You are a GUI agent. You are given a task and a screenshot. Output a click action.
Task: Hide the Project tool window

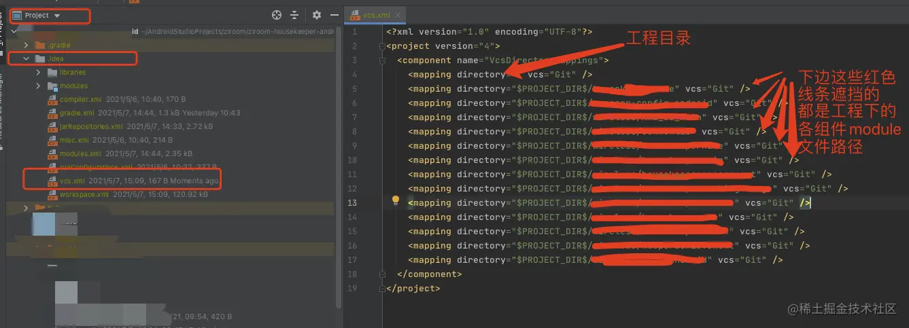[334, 15]
